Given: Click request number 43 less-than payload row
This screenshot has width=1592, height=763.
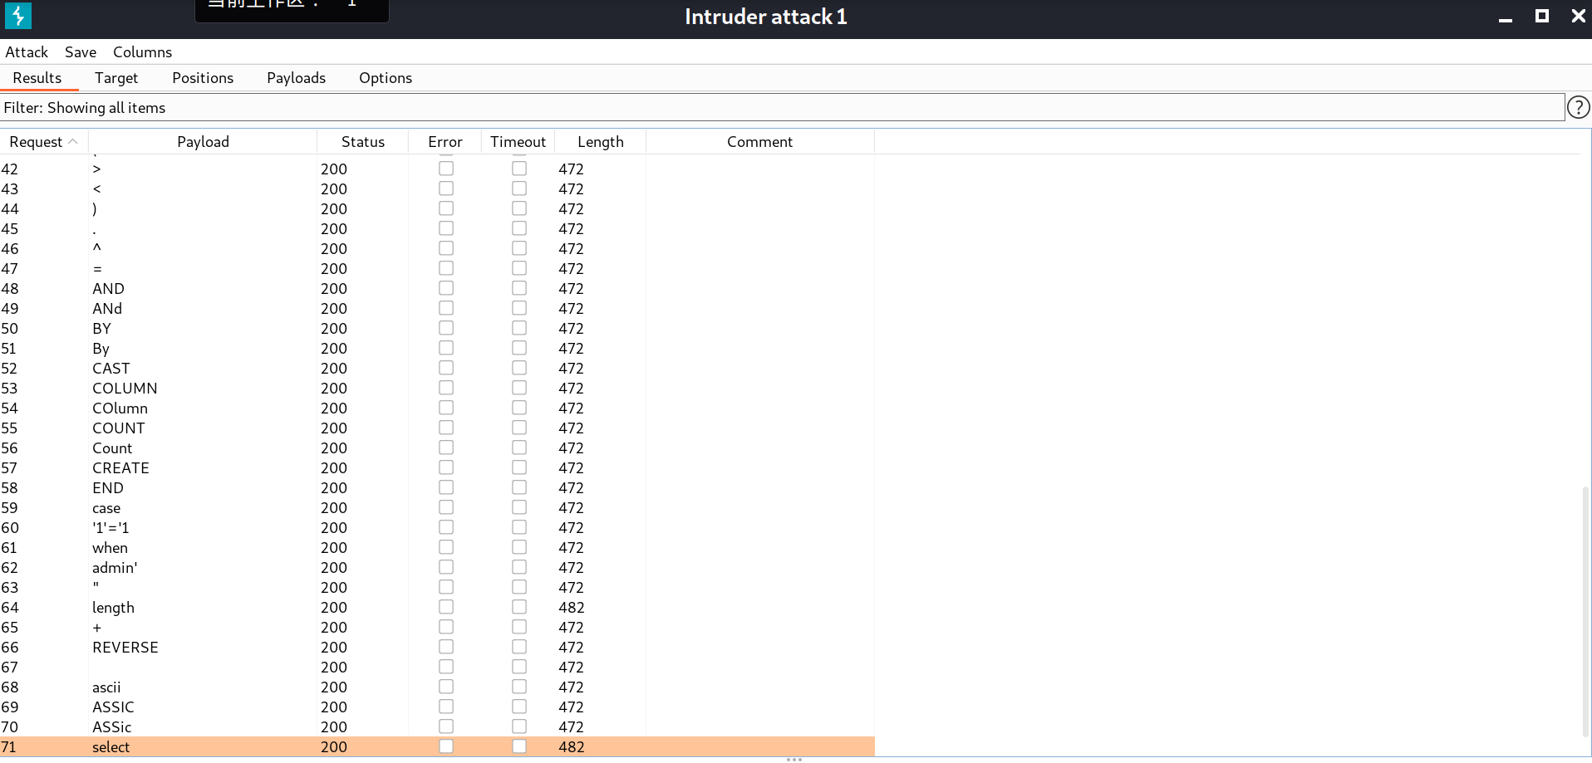Looking at the screenshot, I should coord(9,188).
